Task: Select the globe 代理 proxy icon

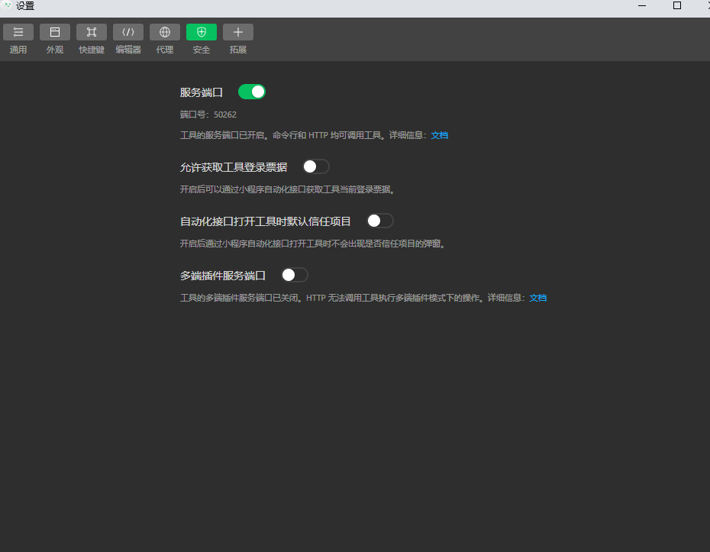Action: click(x=164, y=32)
